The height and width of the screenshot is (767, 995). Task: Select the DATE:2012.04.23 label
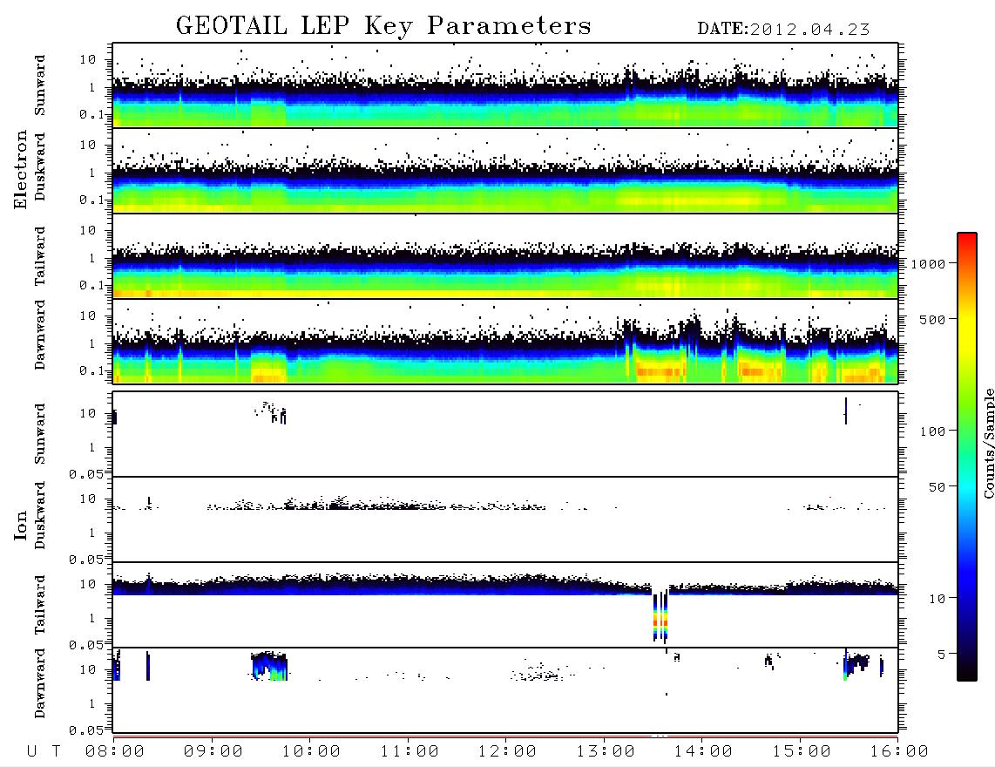tap(783, 30)
